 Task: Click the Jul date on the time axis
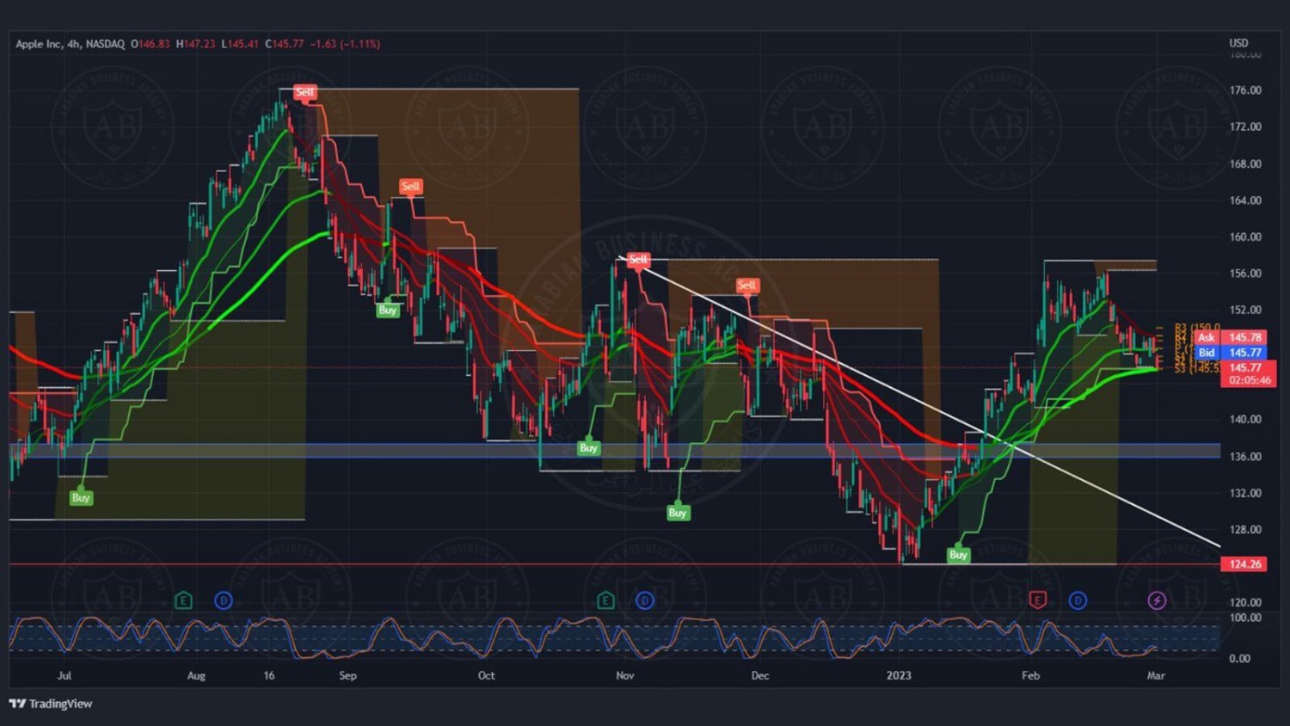[x=64, y=675]
